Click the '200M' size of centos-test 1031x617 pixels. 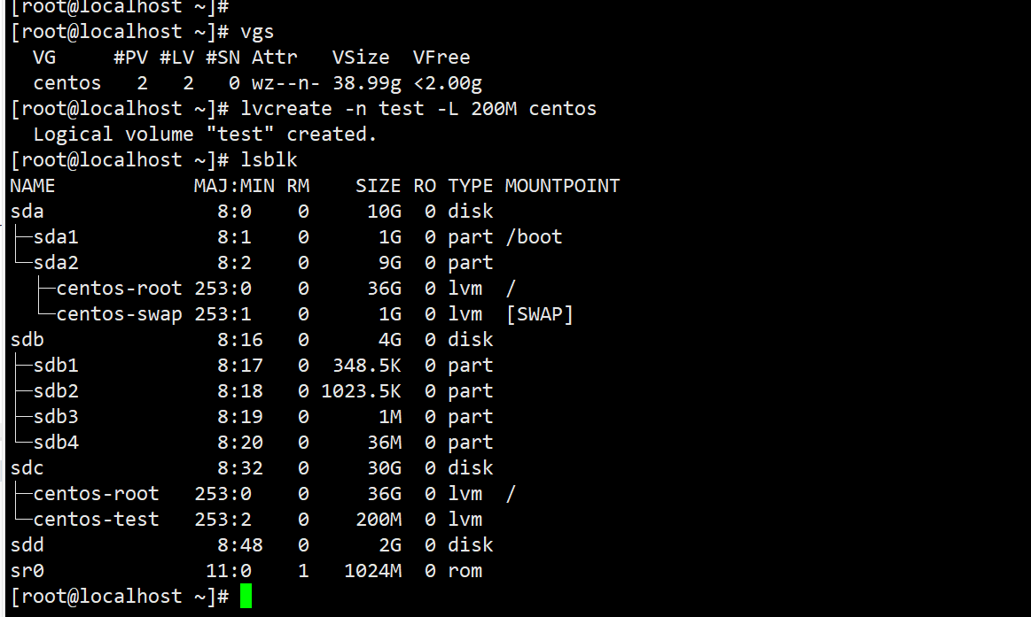pos(378,519)
